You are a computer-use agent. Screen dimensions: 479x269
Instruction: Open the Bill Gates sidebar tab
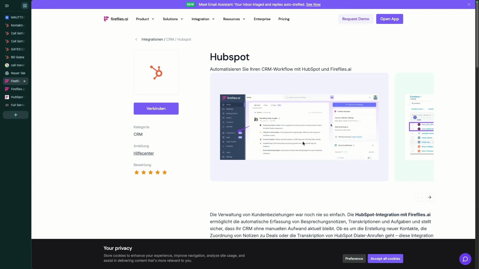[16, 57]
